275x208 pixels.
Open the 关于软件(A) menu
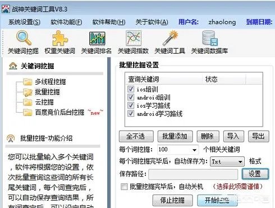pyautogui.click(x=152, y=22)
